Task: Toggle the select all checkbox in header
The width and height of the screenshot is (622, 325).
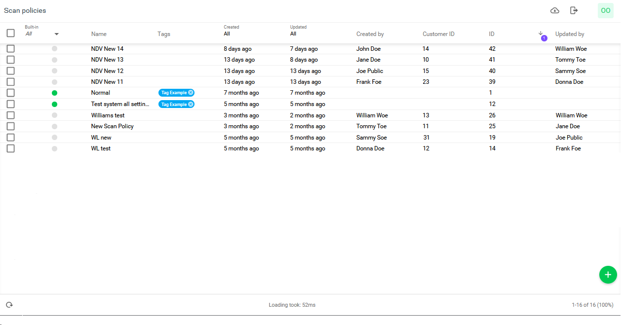Action: tap(10, 33)
